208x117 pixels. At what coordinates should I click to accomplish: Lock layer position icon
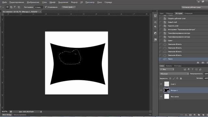177,78
